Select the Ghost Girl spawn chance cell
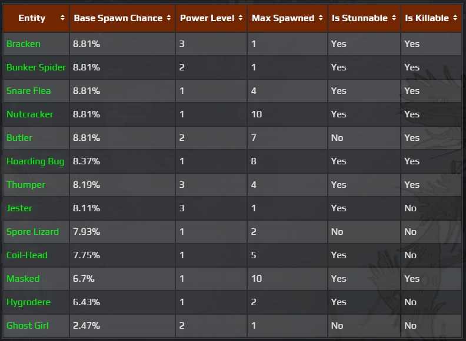 (122, 326)
